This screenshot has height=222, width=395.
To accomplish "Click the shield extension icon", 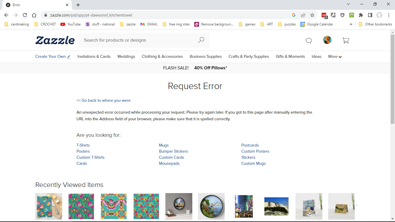I will click(342, 15).
